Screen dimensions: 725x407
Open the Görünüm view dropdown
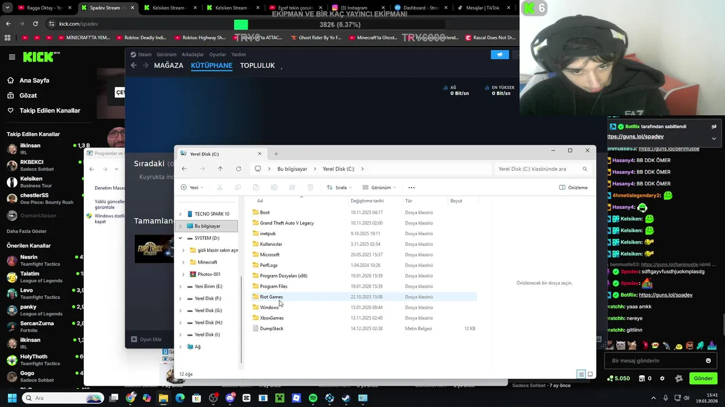(x=379, y=188)
